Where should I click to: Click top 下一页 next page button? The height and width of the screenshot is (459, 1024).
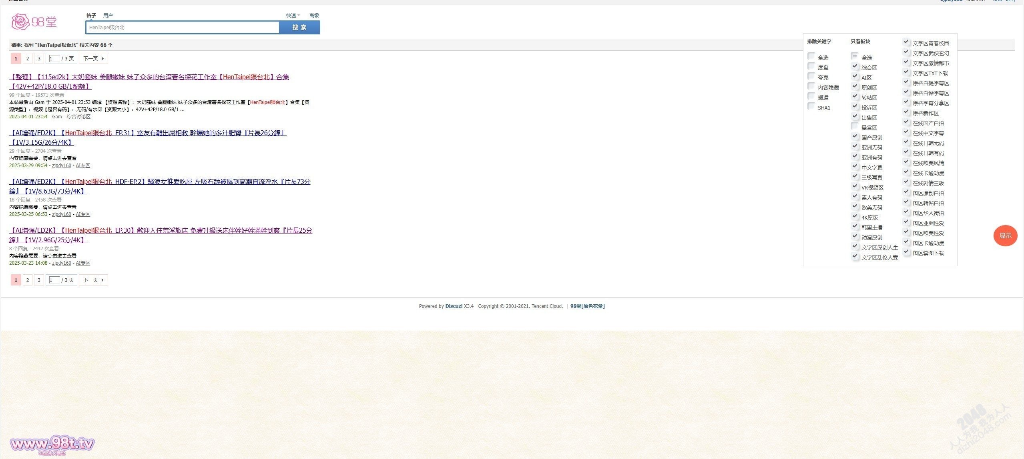[x=93, y=58]
